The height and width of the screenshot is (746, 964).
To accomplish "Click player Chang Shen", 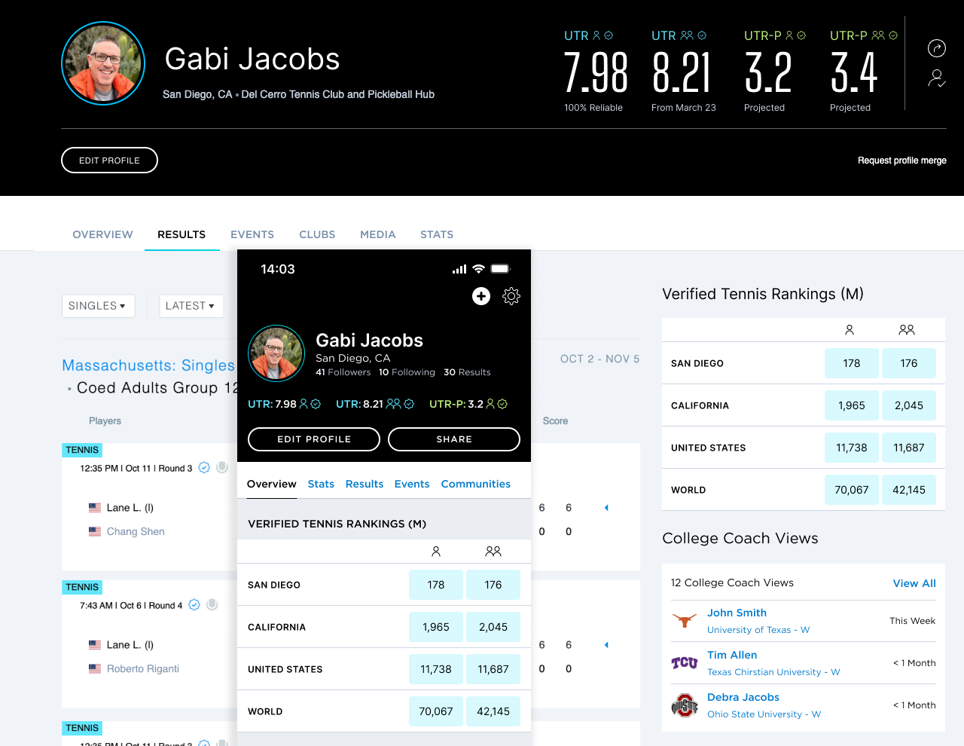I will (136, 531).
